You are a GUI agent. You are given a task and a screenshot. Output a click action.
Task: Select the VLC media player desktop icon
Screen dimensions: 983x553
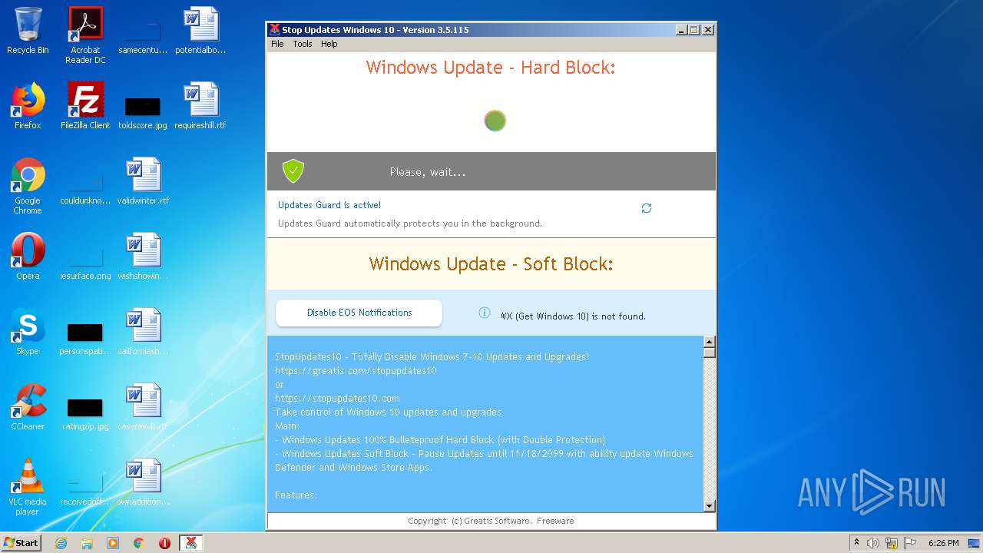[28, 487]
